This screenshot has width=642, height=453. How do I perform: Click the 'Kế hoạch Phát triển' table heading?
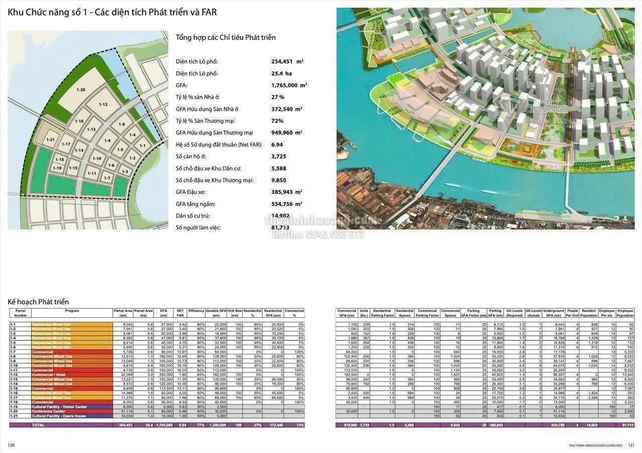(x=38, y=302)
